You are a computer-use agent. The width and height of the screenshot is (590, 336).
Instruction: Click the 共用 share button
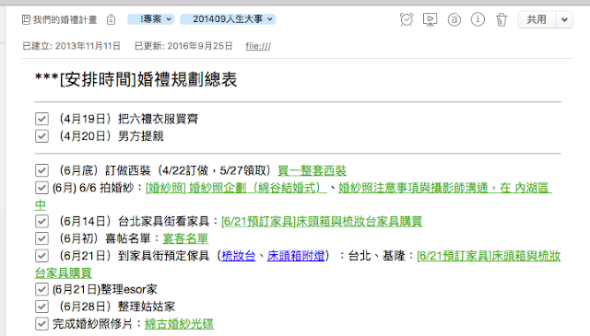(x=537, y=19)
